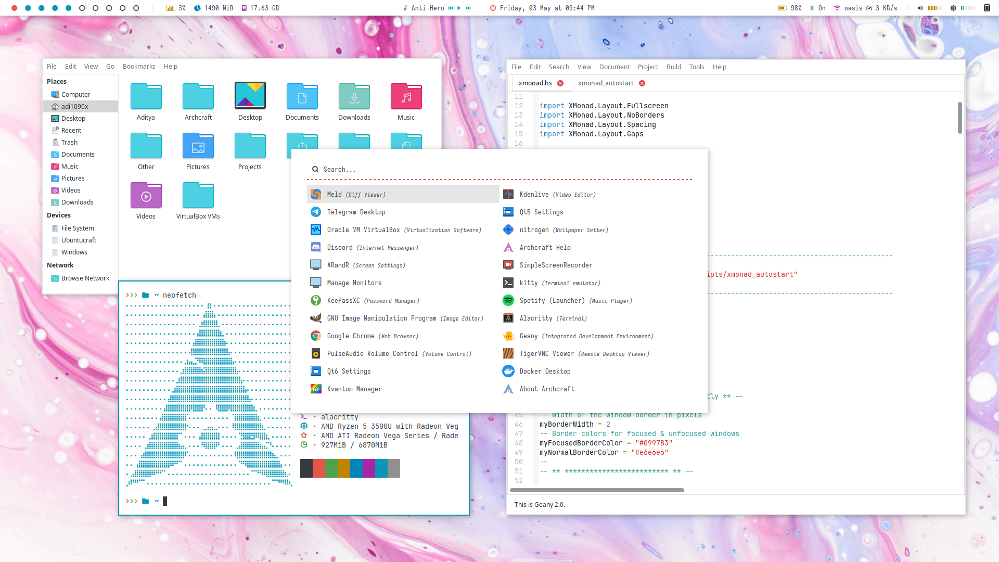Open Geany's Build menu

click(673, 67)
